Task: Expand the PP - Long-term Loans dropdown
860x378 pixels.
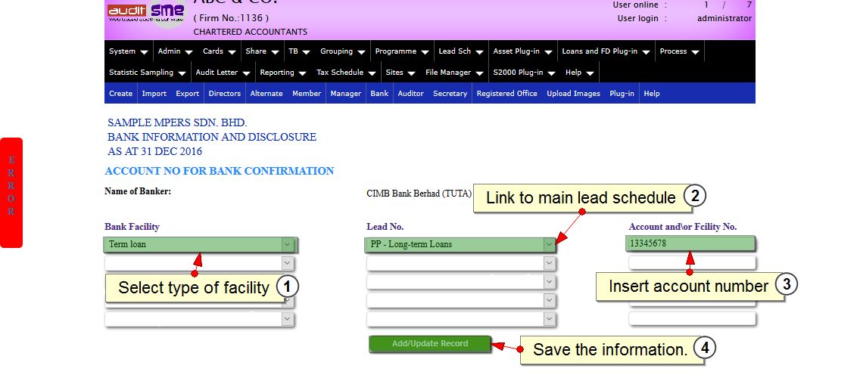Action: click(549, 244)
